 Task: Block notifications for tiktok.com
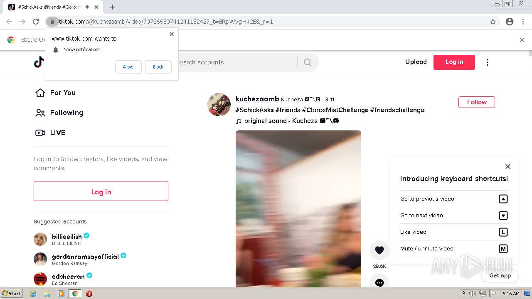coord(158,67)
